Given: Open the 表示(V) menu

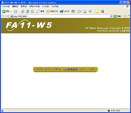Looking at the screenshot, I should click(x=24, y=6).
